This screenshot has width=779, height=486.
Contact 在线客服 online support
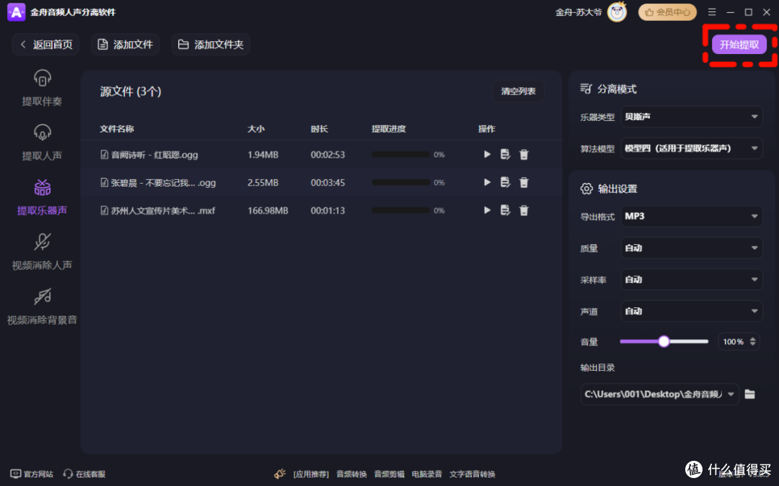84,474
